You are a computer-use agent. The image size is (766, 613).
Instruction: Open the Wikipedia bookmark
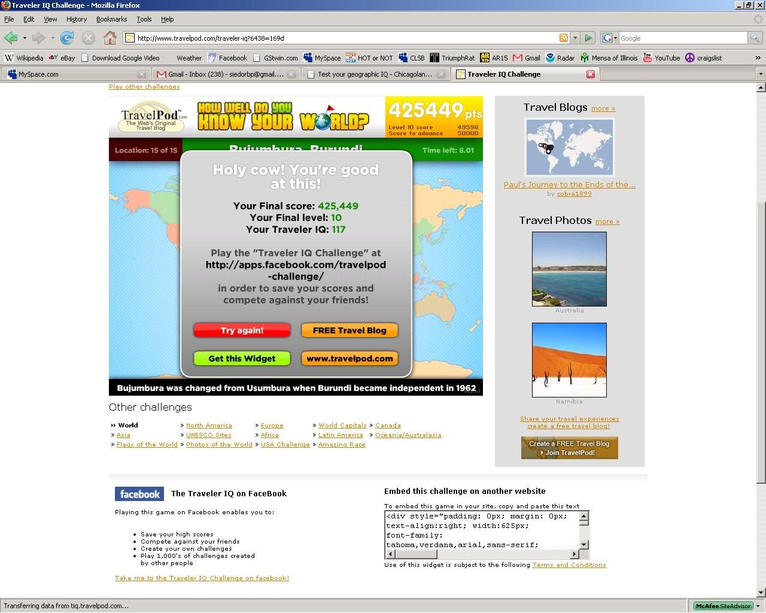coord(24,58)
